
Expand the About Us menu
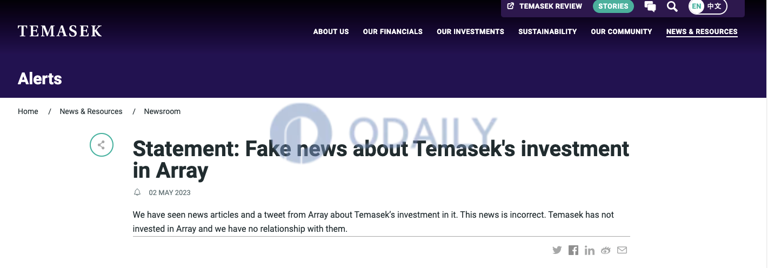click(331, 31)
